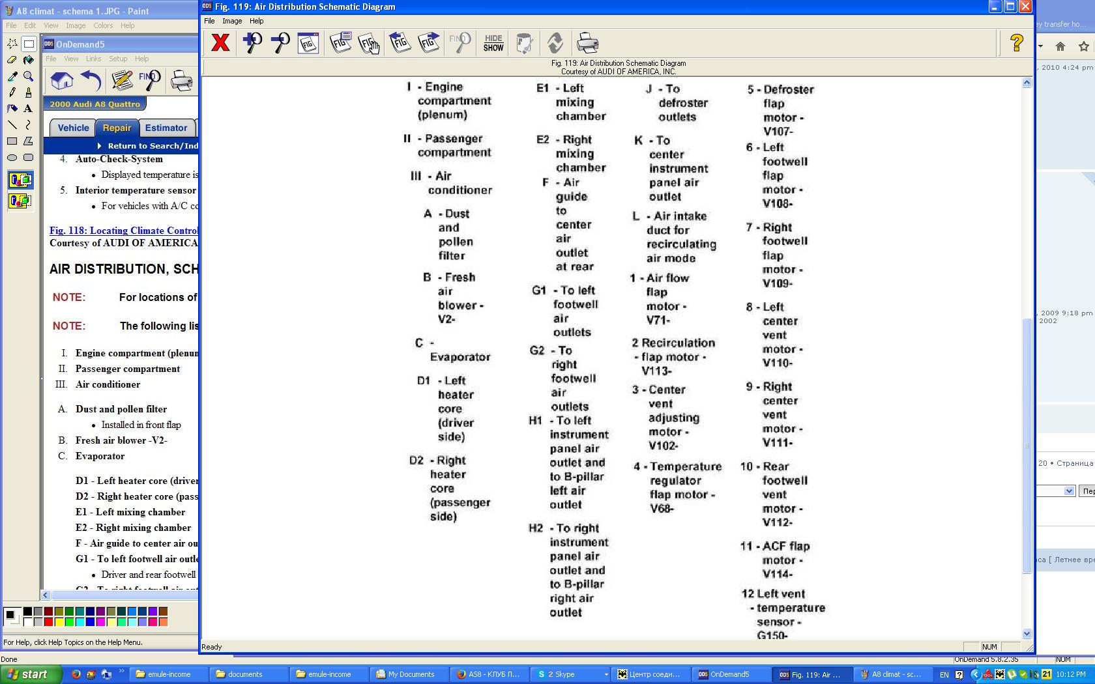Go to the next figure

pyautogui.click(x=428, y=43)
